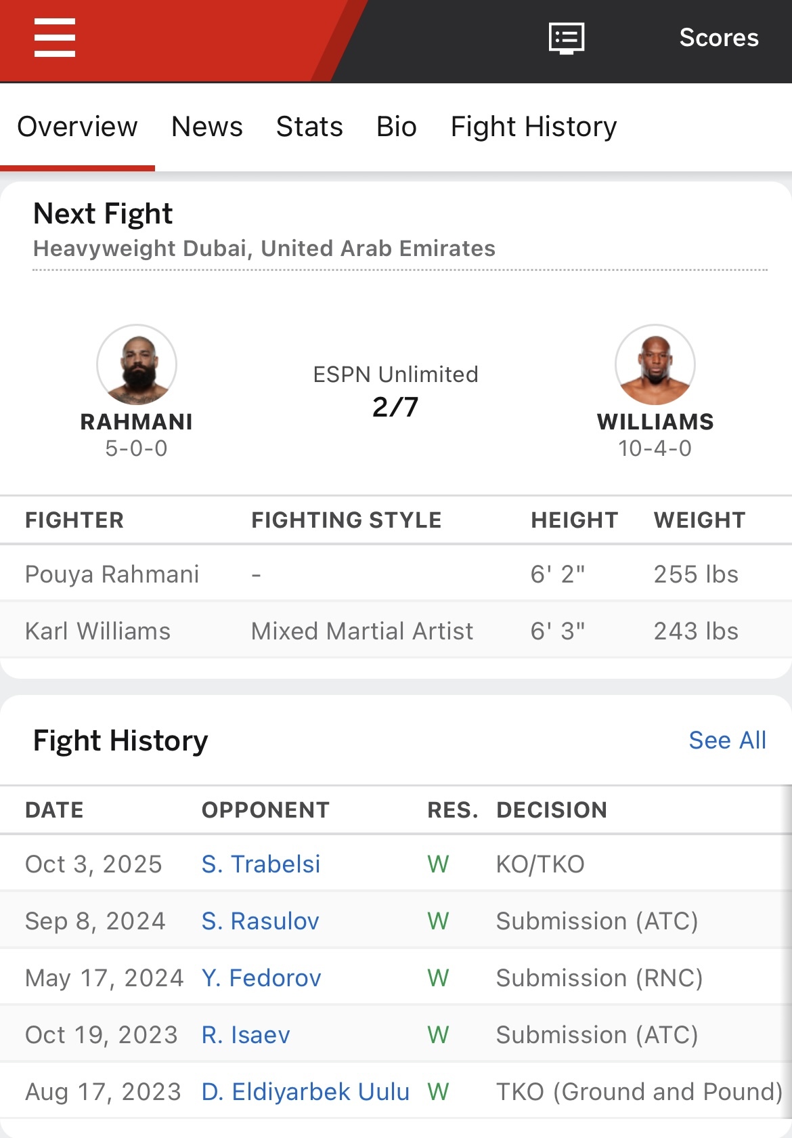Image resolution: width=792 pixels, height=1138 pixels.
Task: Open the Stats tab
Action: [309, 127]
